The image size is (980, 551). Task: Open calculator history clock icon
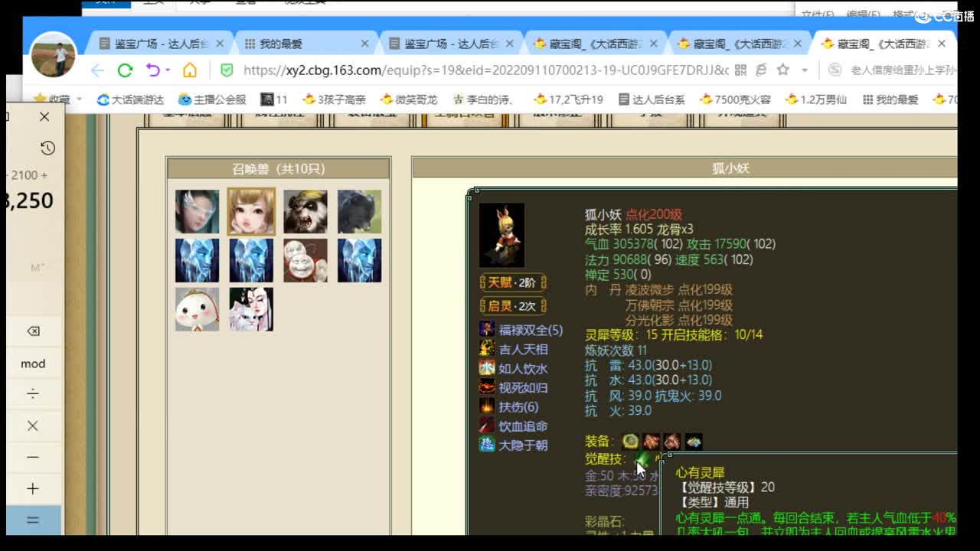(47, 148)
